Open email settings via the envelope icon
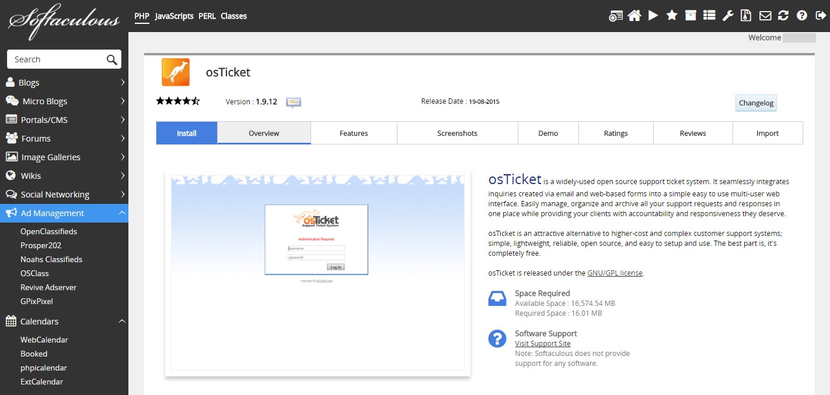 pos(765,15)
